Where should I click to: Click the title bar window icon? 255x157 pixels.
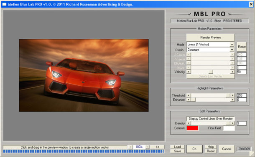5,5
